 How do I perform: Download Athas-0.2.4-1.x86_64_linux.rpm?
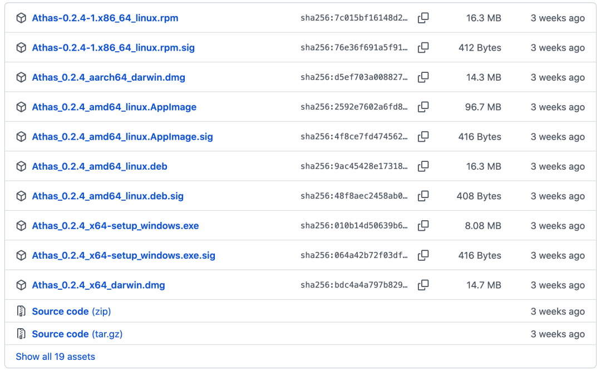coord(105,18)
